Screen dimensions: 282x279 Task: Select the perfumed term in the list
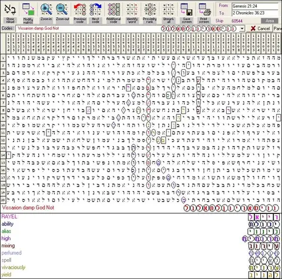click(x=12, y=253)
